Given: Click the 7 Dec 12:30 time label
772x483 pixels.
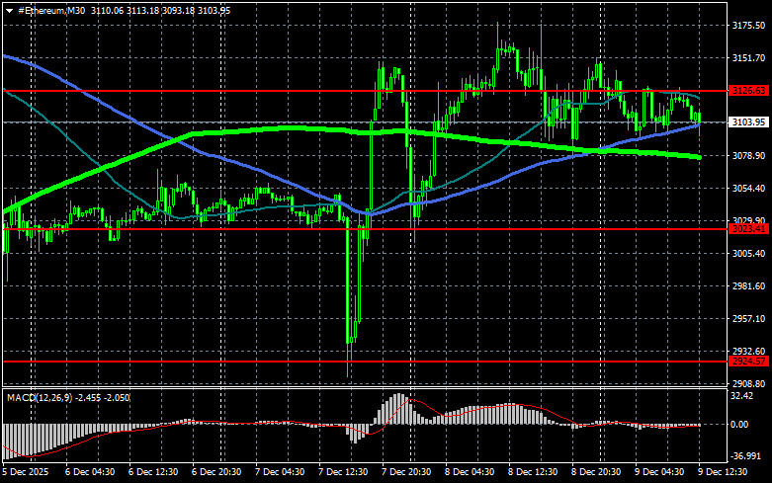Looking at the screenshot, I should 344,472.
